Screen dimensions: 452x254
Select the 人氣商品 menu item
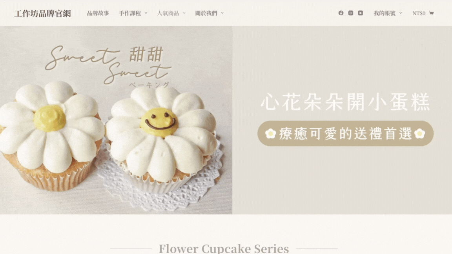pos(168,13)
